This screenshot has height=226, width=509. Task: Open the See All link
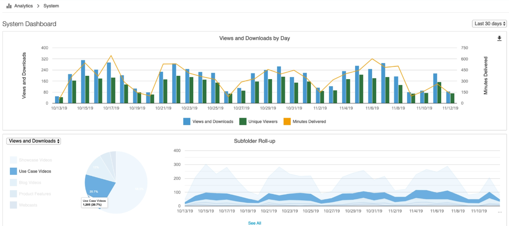coord(254,223)
